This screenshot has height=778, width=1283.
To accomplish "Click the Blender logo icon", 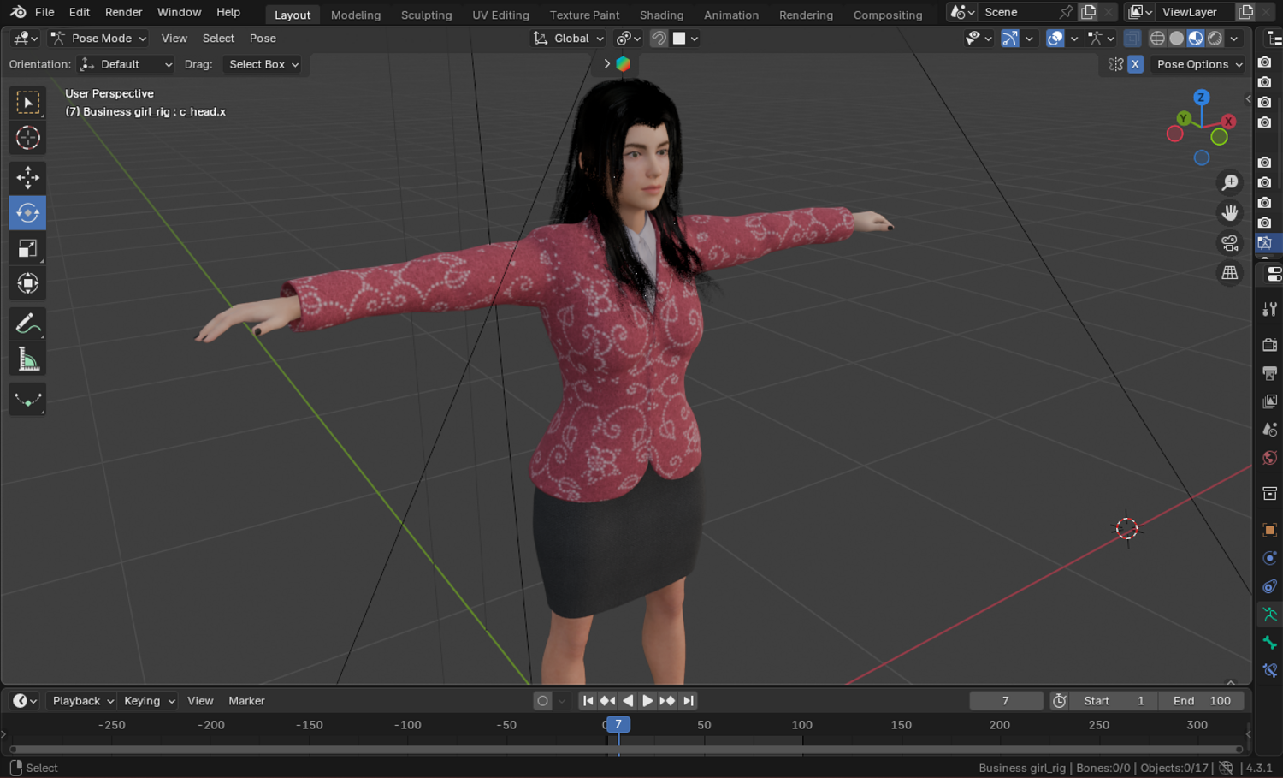I will 18,12.
